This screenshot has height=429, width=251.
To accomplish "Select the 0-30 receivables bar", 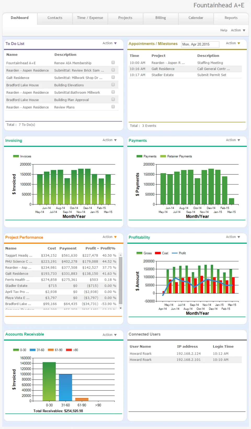I will (49, 381).
